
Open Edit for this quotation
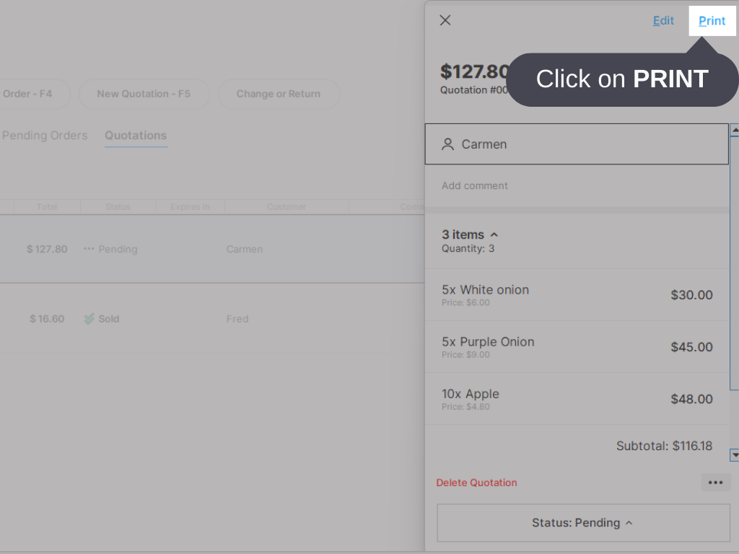(x=663, y=21)
